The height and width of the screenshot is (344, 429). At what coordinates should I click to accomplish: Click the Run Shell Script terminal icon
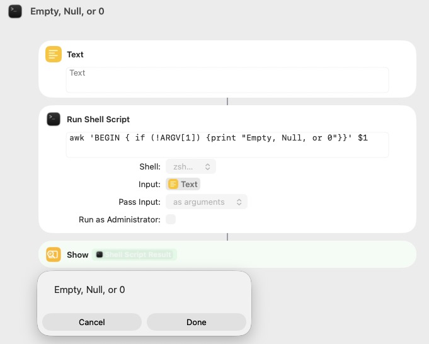pyautogui.click(x=54, y=119)
